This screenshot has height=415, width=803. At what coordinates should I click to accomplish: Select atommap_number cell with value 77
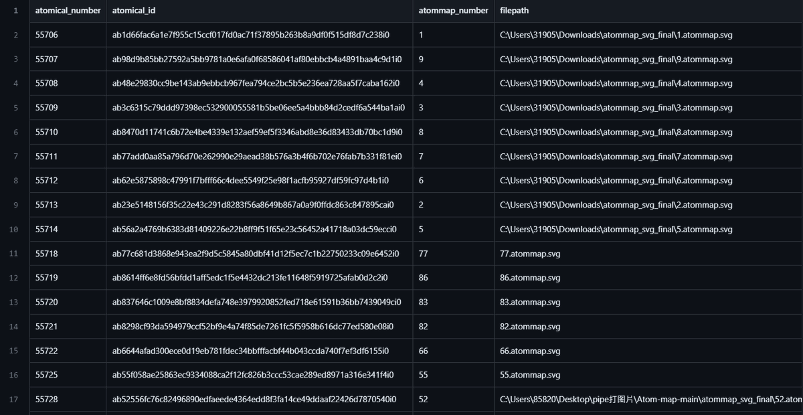point(453,254)
